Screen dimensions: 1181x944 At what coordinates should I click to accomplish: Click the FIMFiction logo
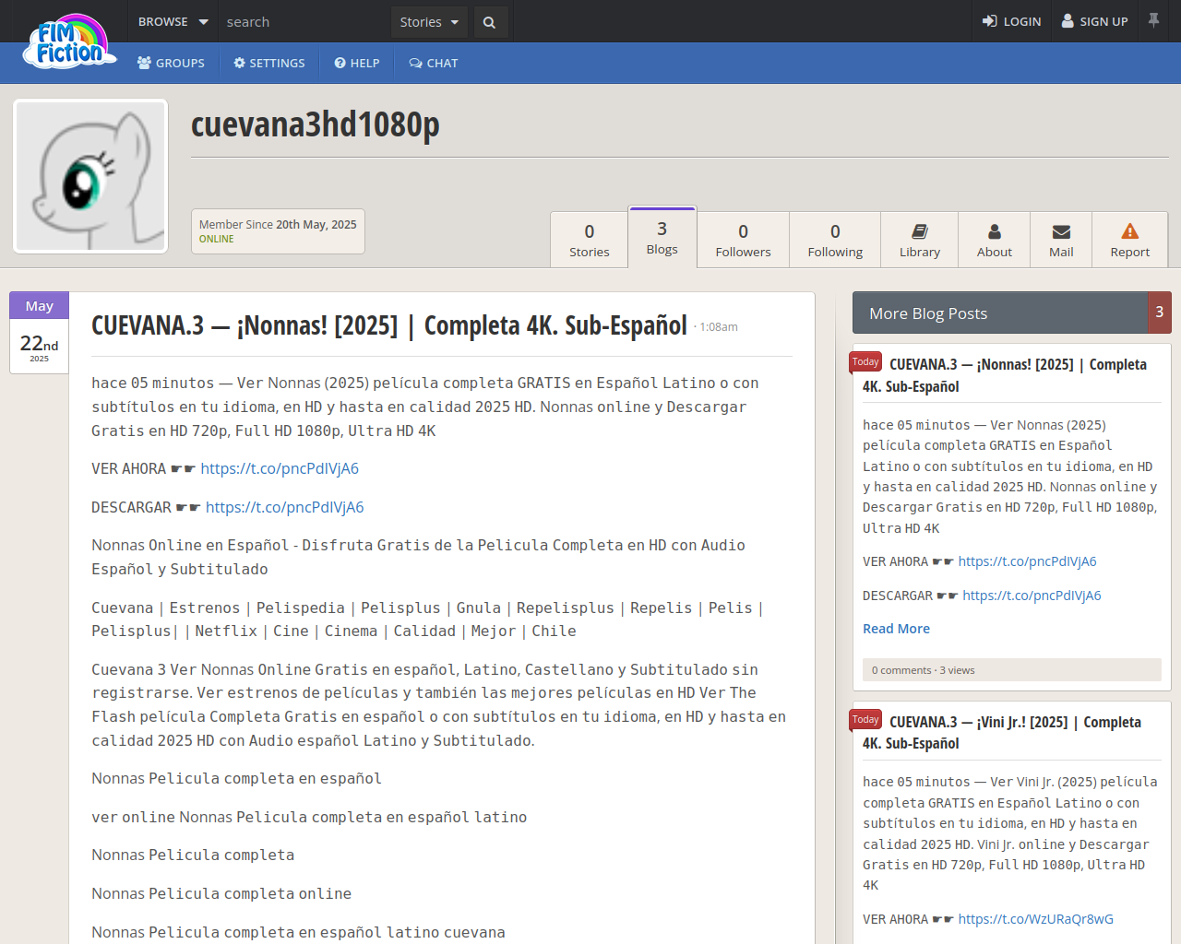point(70,41)
